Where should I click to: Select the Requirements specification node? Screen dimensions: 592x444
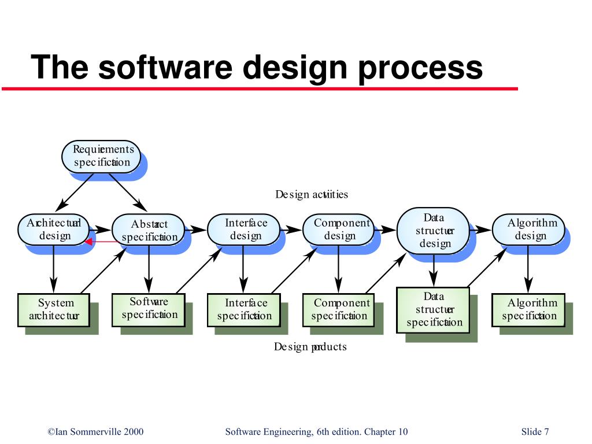pyautogui.click(x=101, y=157)
